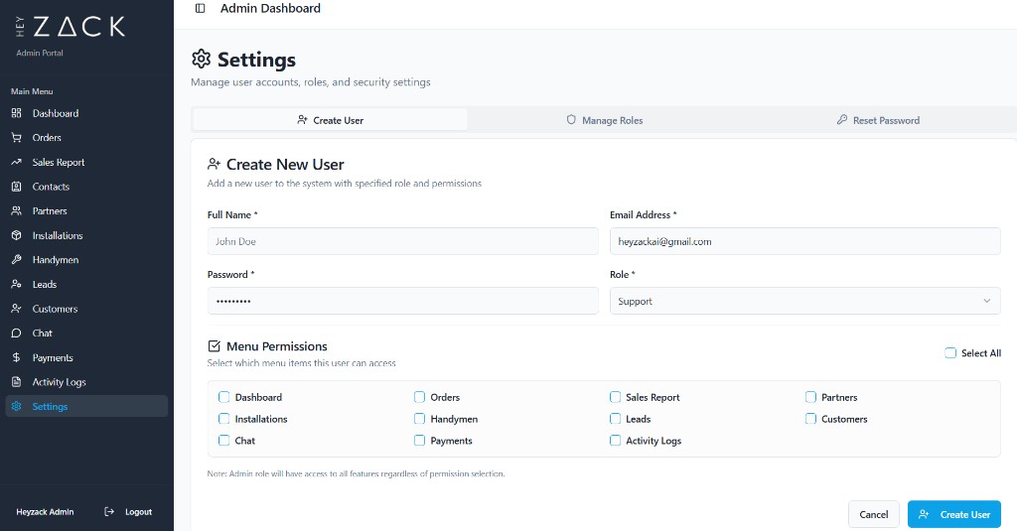The width and height of the screenshot is (1017, 531).
Task: Click the Chat bubble icon in sidebar
Action: click(16, 333)
